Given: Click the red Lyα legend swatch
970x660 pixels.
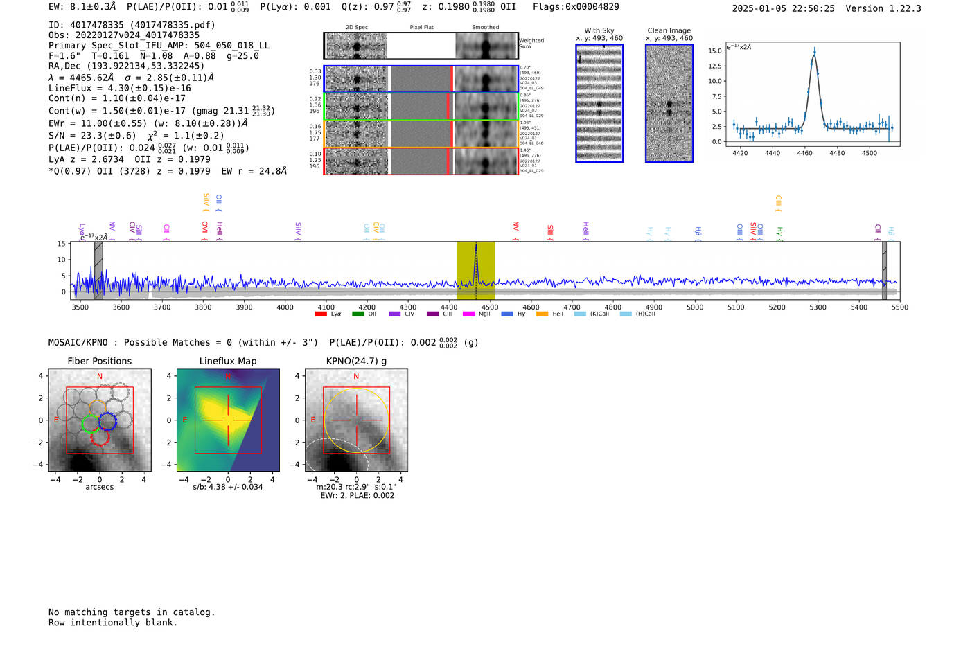Looking at the screenshot, I should (320, 314).
